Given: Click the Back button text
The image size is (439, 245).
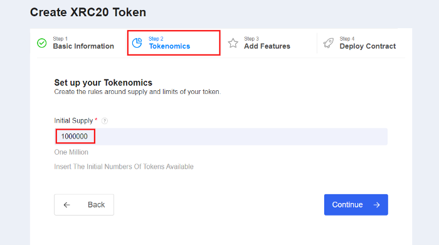Looking at the screenshot, I should point(97,205).
